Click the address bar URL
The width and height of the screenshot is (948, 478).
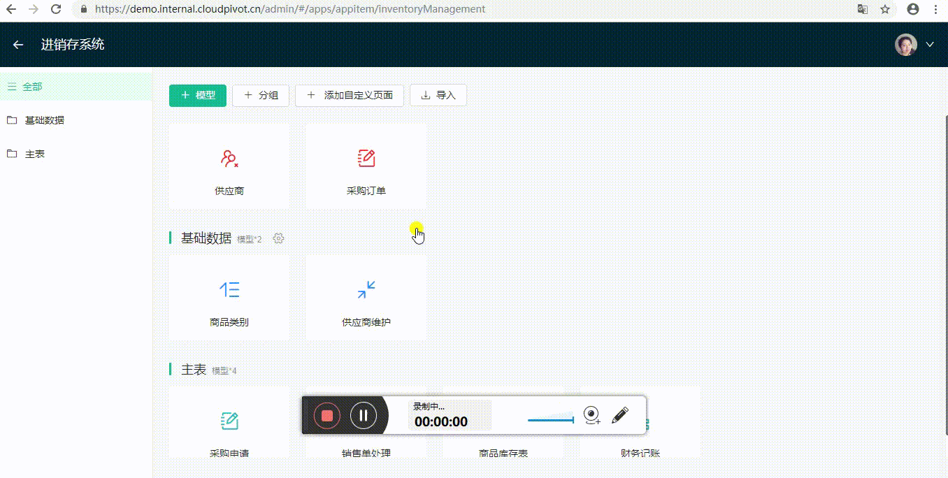tap(289, 10)
